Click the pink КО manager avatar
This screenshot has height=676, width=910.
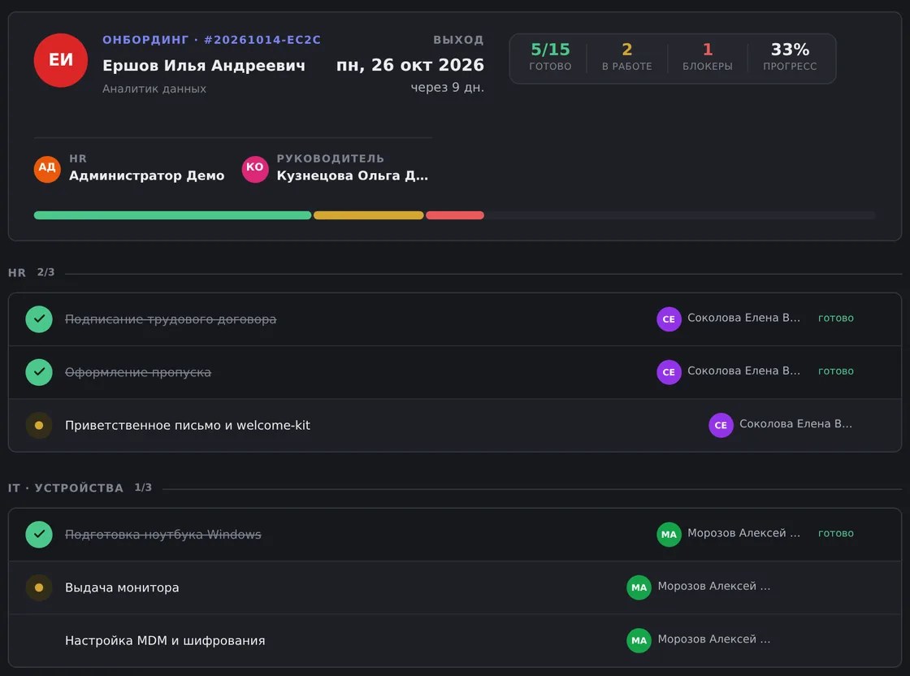coord(255,169)
